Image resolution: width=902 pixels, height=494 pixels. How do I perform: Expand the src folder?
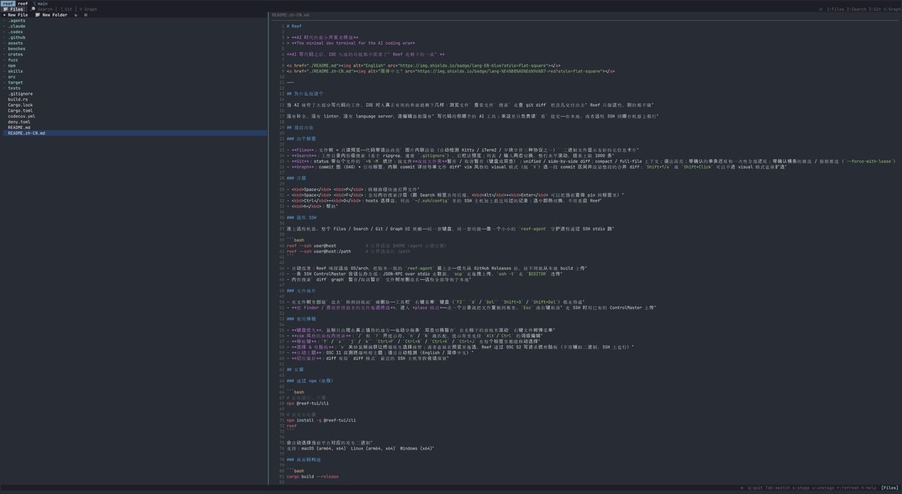(11, 77)
